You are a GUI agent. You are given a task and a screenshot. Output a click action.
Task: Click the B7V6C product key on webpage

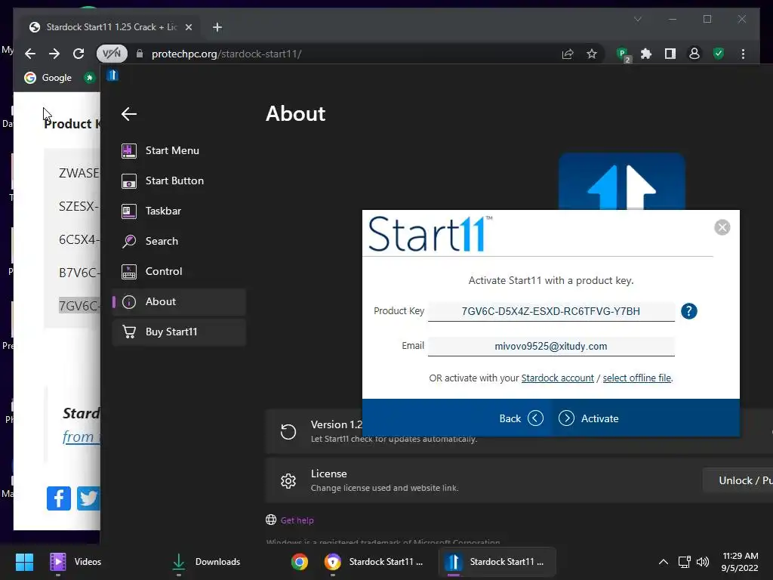pos(79,273)
